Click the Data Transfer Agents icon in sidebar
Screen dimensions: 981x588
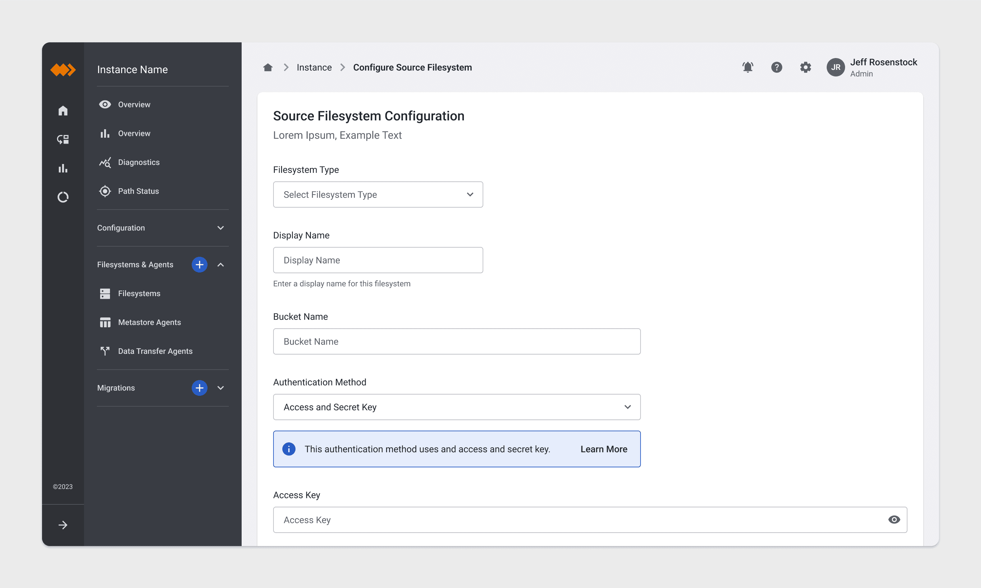click(x=104, y=351)
